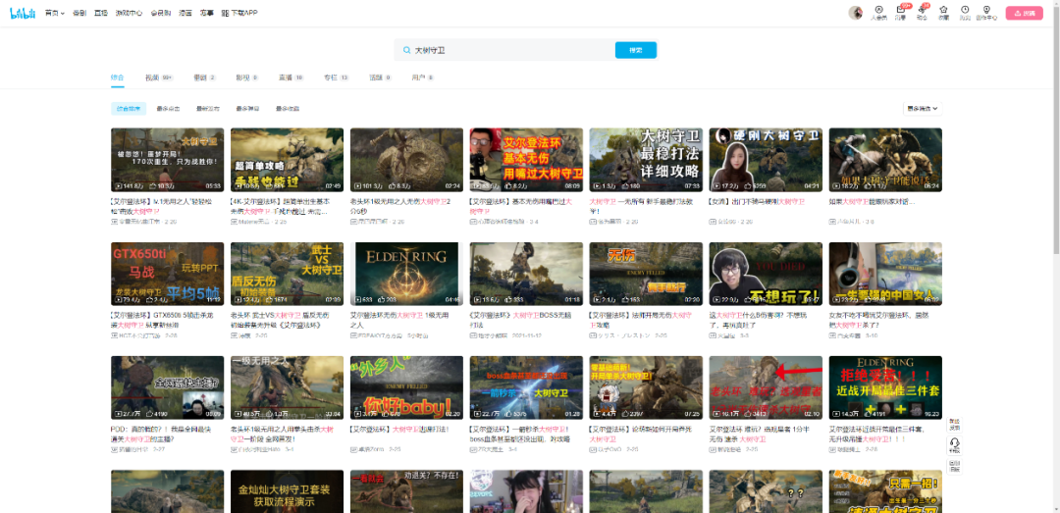
Task: Expand the 更多筛选 filter dropdown
Action: 923,109
